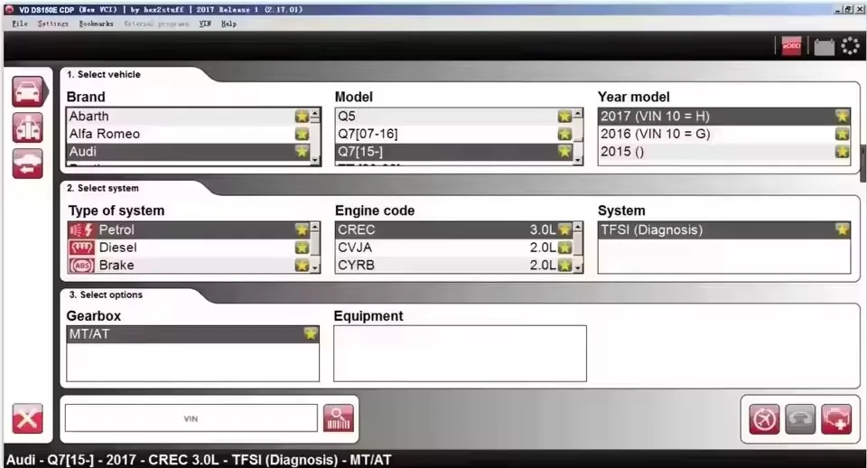Toggle favorite star for Alfa Romeo
Image resolution: width=867 pixels, height=468 pixels.
[302, 134]
